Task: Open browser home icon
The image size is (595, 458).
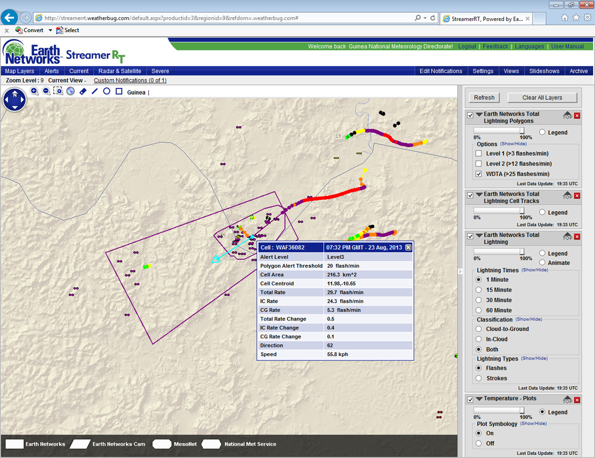Action: (565, 18)
